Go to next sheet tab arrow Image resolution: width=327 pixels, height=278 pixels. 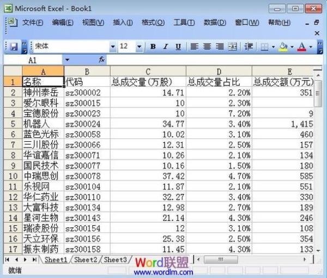[x=25, y=259]
